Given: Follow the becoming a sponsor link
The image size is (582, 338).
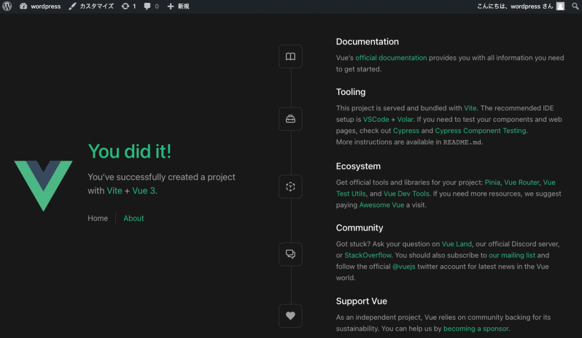Looking at the screenshot, I should 476,329.
